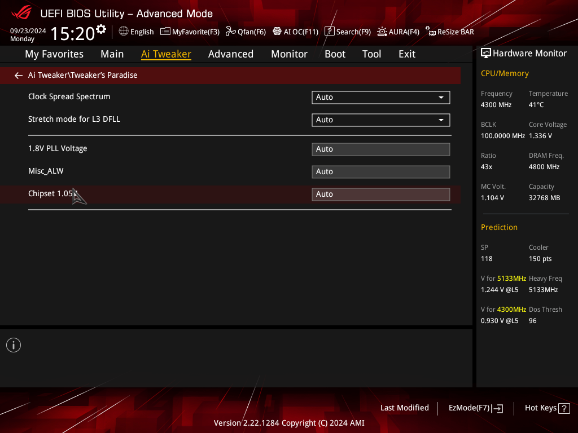Click the back arrow in breadcrumb
The image size is (578, 433).
tap(19, 76)
